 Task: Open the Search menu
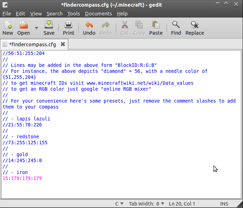tap(54, 14)
